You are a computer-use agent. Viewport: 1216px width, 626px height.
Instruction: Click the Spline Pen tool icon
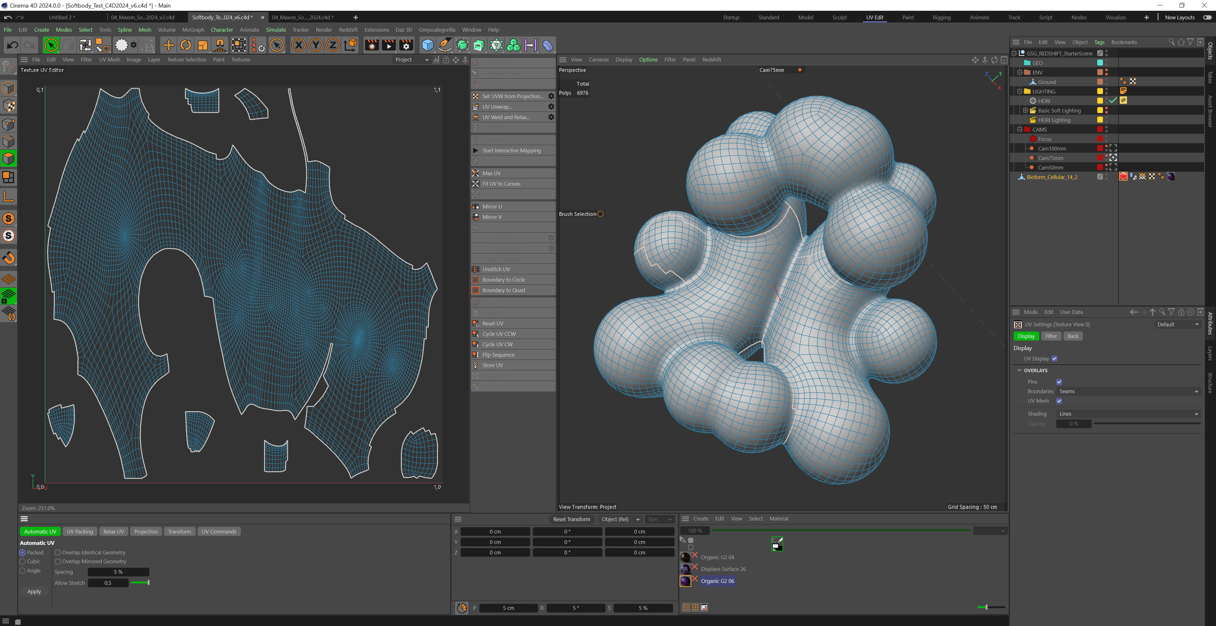coord(444,45)
